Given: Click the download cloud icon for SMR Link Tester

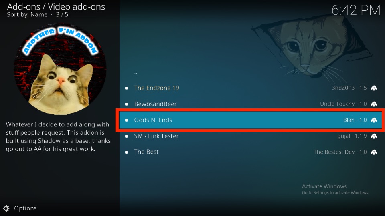Looking at the screenshot, I should coord(374,136).
